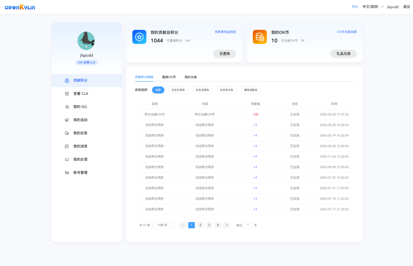413x266 pixels.
Task: Click timestamp 2025-07-17 21:20:02
Action: click(x=334, y=209)
